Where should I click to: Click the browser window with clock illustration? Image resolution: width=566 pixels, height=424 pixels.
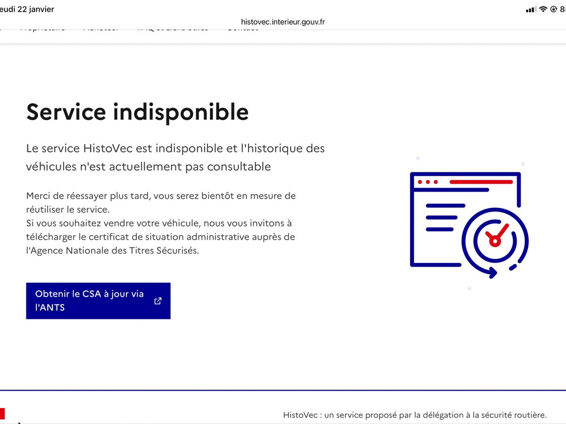pyautogui.click(x=469, y=224)
